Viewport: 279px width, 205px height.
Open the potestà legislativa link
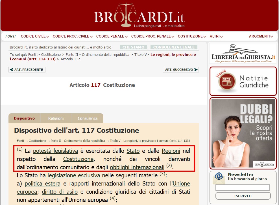coord(56,151)
